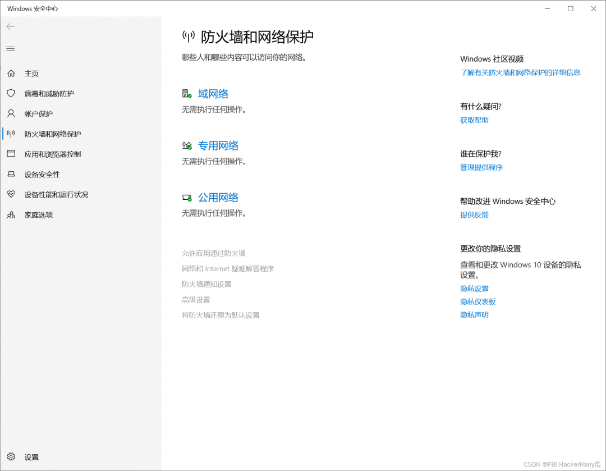The image size is (606, 471).
Task: 打开应用和浏览器控制图标
Action: pyautogui.click(x=11, y=154)
